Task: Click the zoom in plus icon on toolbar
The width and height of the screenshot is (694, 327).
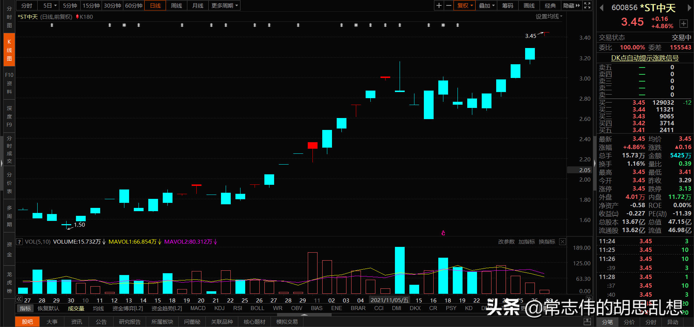Action: click(438, 5)
